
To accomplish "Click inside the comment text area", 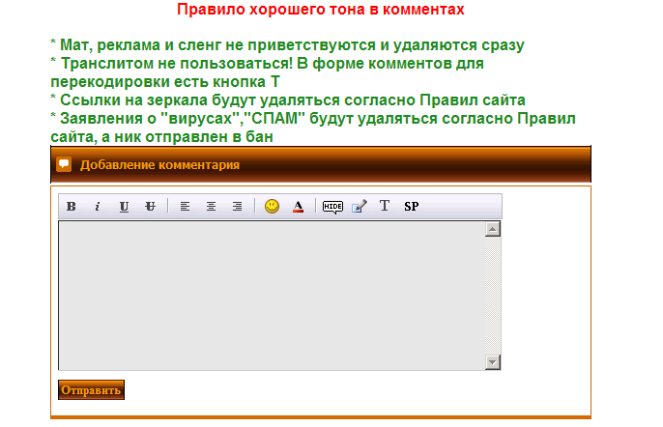I will [x=272, y=296].
